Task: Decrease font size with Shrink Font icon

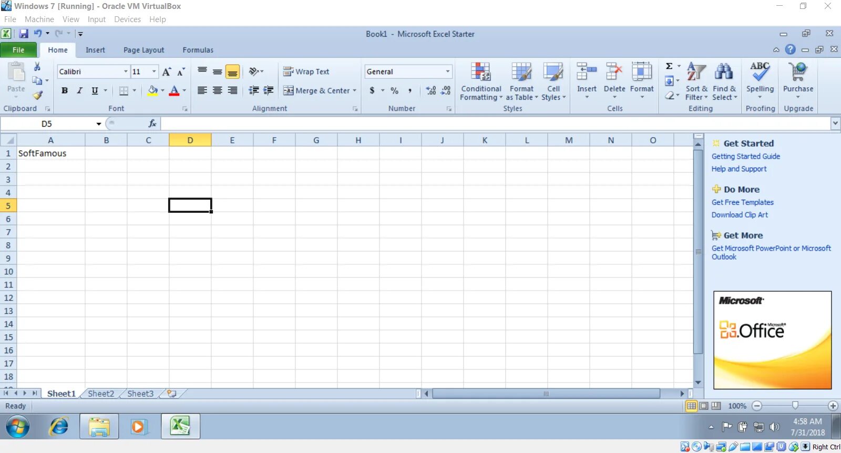Action: point(181,71)
